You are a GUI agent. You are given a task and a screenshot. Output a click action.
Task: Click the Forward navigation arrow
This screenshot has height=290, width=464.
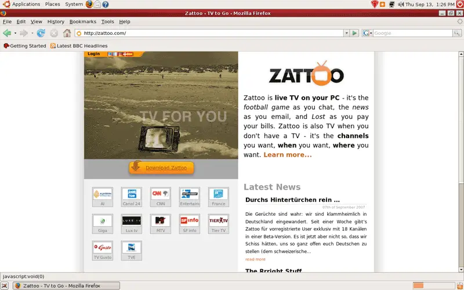coord(24,33)
